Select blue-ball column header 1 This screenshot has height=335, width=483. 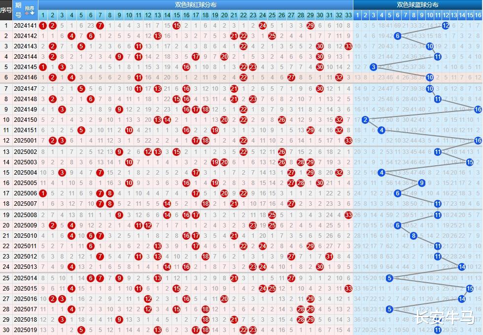pyautogui.click(x=357, y=15)
